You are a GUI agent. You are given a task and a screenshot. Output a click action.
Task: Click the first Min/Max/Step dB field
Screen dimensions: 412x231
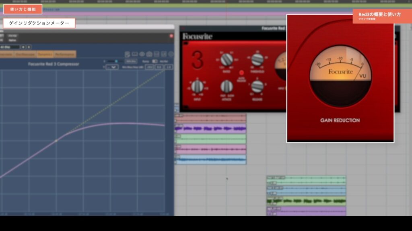coord(150,67)
